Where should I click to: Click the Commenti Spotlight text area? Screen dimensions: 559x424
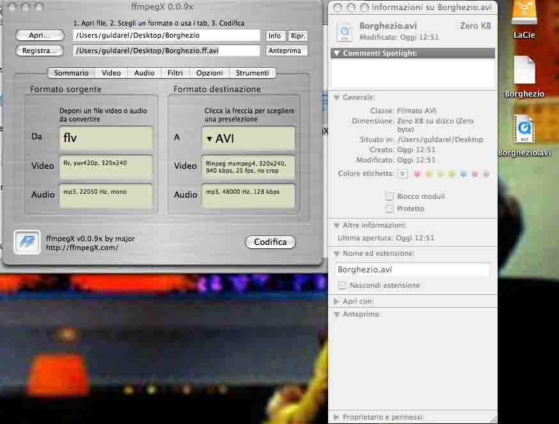click(x=413, y=73)
